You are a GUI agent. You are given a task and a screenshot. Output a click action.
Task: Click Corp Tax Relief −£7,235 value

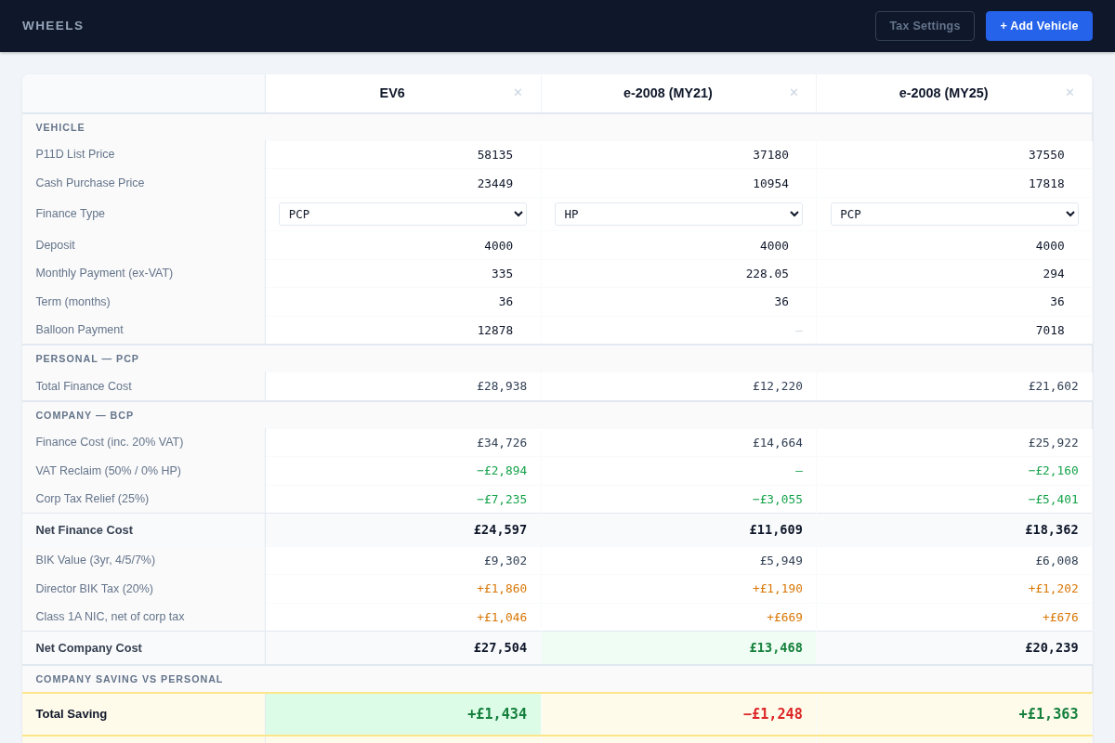pos(502,499)
